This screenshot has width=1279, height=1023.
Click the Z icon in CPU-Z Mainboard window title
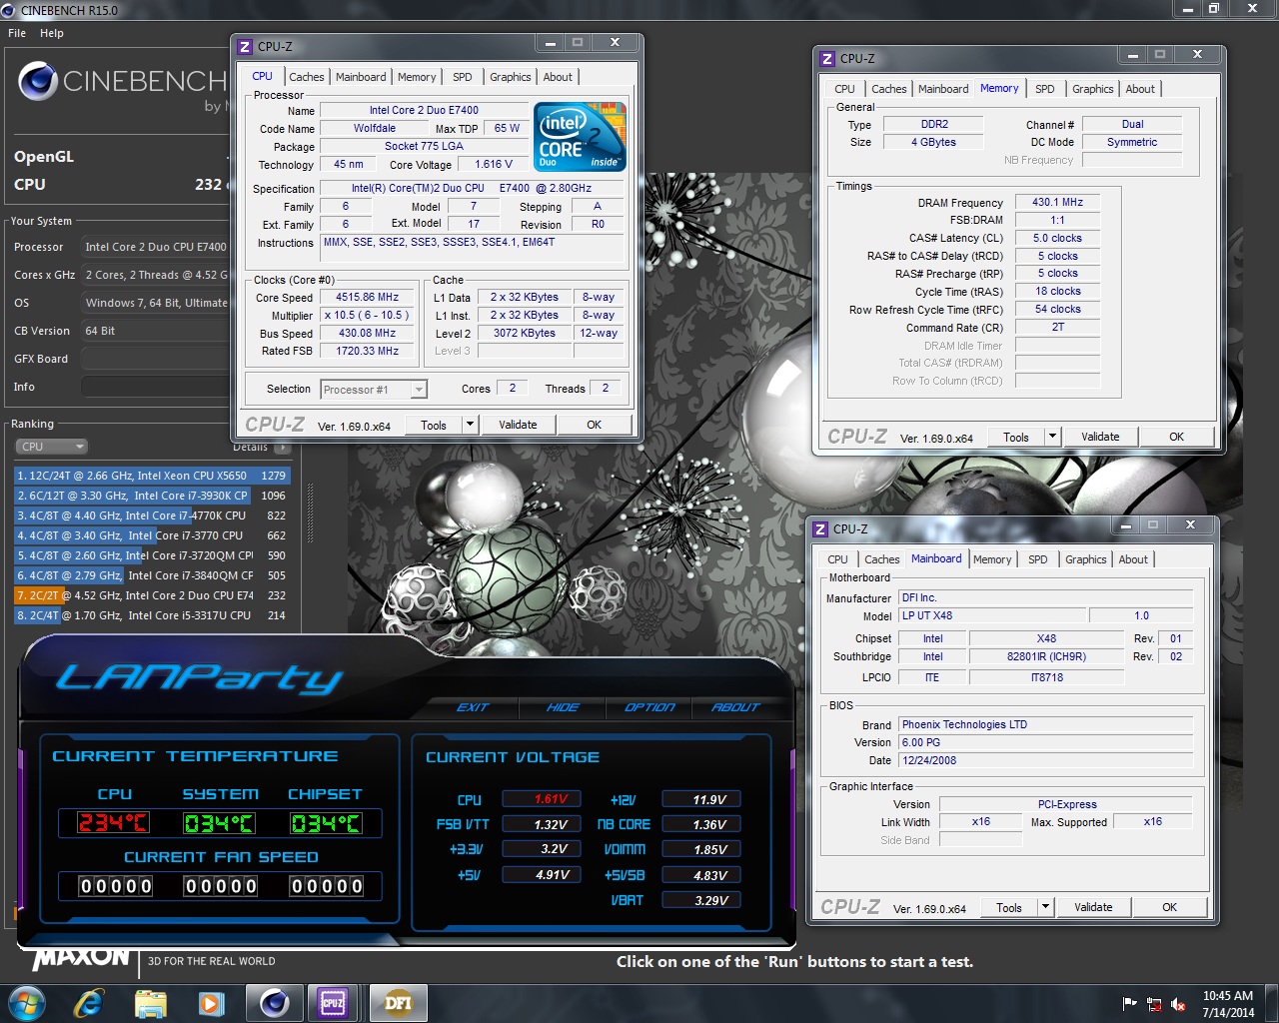tap(820, 529)
